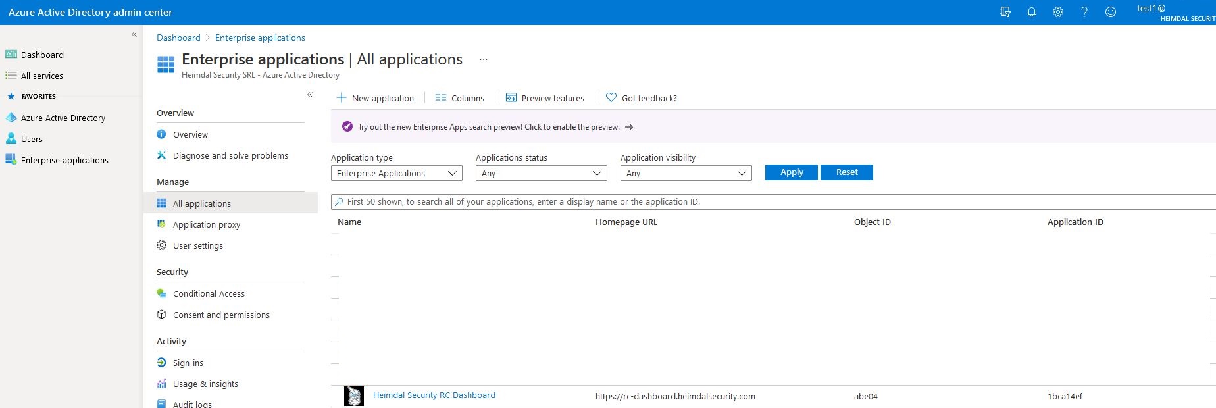The width and height of the screenshot is (1216, 408).
Task: Open Enterprise applications from the sidebar favorites
Action: pos(64,160)
